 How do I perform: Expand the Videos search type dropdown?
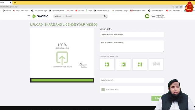coord(60,16)
